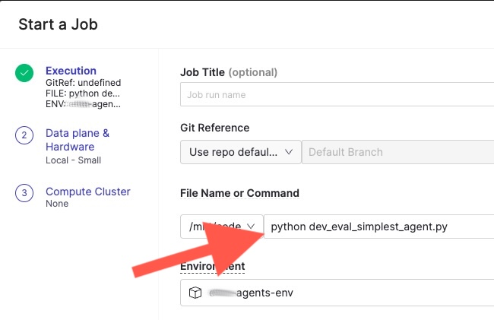Click the Job Title input field

click(336, 95)
